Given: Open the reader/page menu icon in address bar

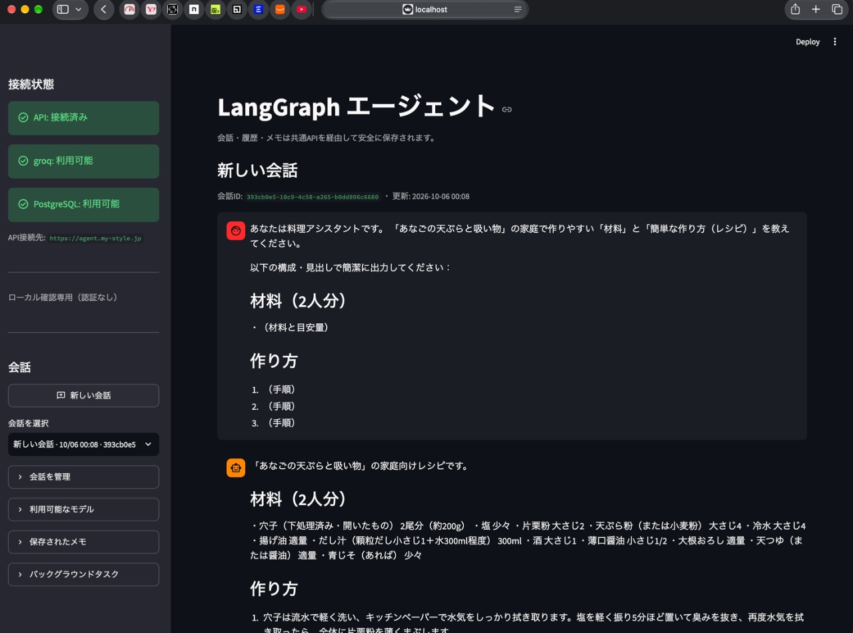Looking at the screenshot, I should (518, 9).
